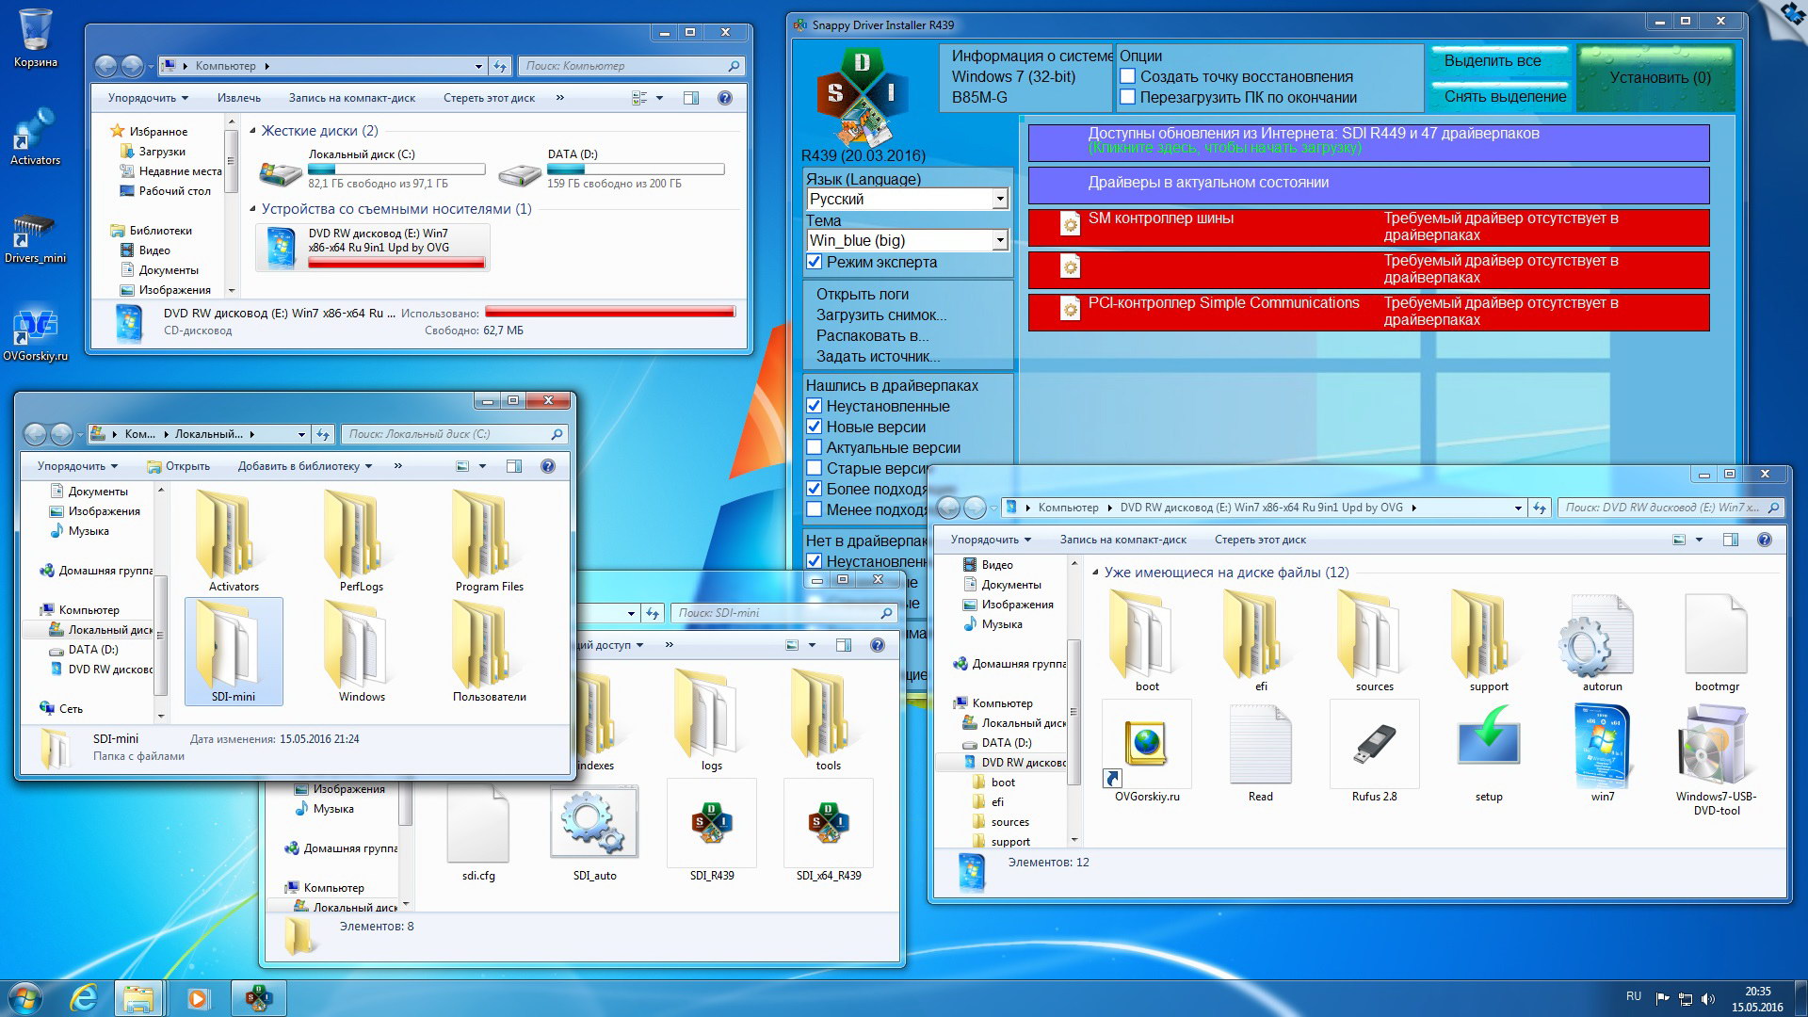Uncheck the 'Новые версии' checkbox

click(x=815, y=427)
